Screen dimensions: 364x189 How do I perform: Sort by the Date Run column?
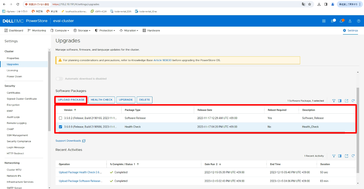click(x=213, y=164)
